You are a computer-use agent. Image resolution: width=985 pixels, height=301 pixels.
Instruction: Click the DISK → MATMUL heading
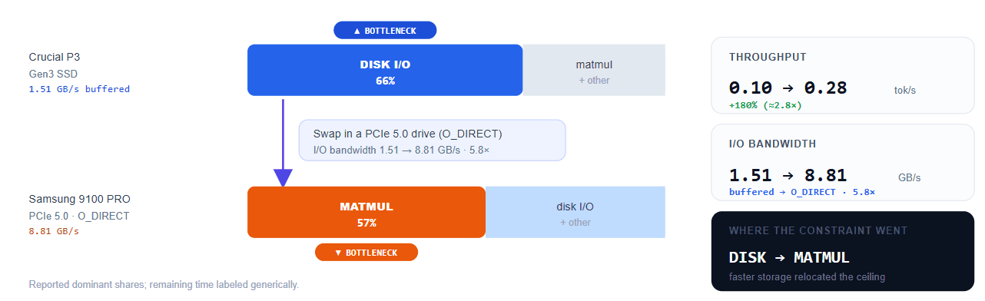(x=789, y=257)
